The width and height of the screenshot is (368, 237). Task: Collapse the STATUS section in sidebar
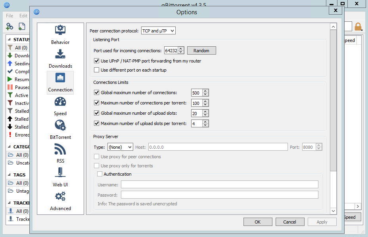[9, 39]
